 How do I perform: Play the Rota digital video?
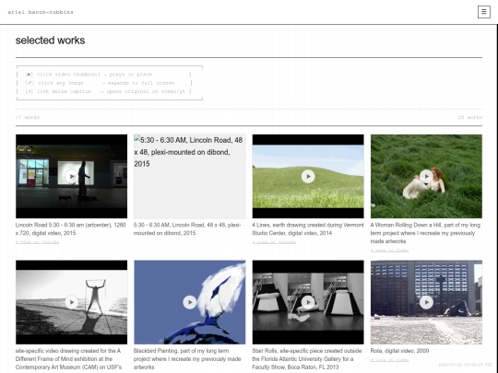(426, 302)
